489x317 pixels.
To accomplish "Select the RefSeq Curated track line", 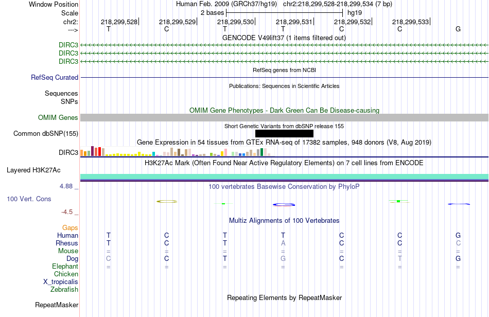I will coord(284,77).
